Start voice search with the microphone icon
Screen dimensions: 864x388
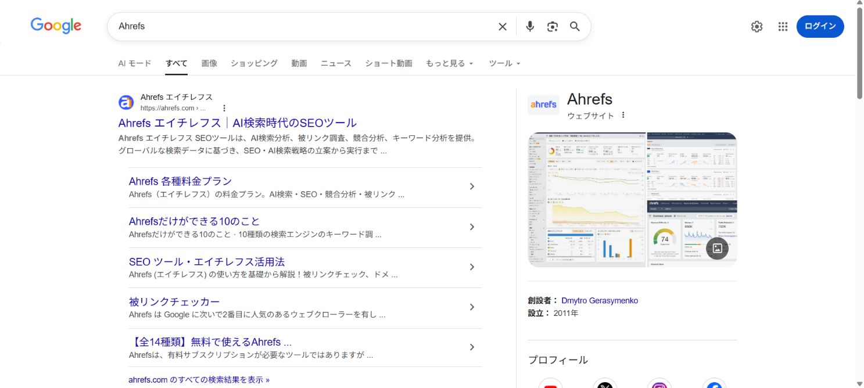coord(529,26)
